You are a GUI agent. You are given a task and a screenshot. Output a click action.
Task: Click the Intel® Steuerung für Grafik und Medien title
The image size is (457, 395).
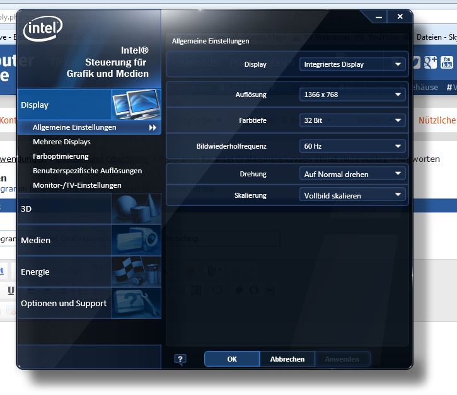108,62
